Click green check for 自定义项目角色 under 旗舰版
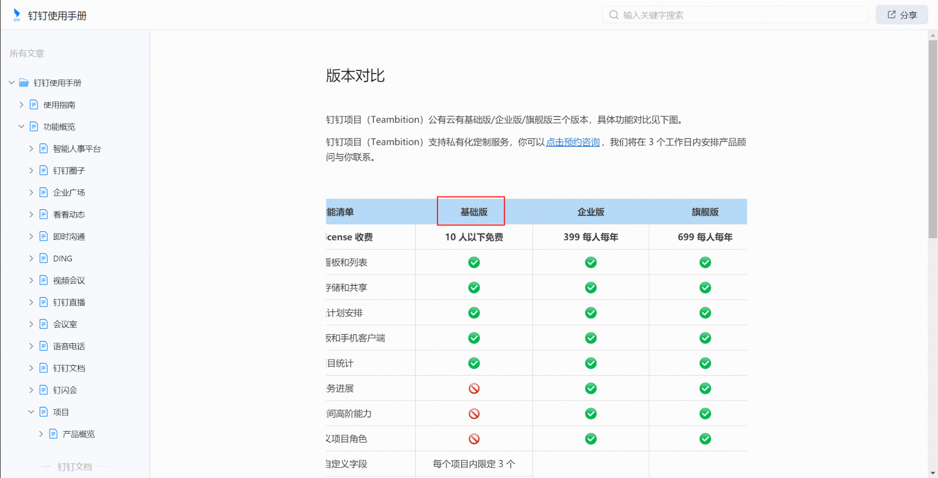The height and width of the screenshot is (478, 938). click(x=705, y=439)
